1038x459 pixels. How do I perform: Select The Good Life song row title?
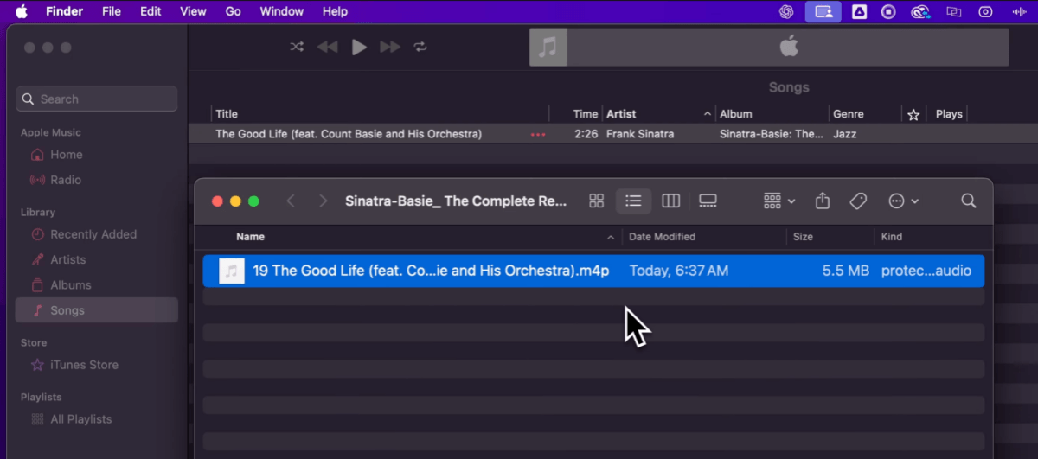point(349,134)
